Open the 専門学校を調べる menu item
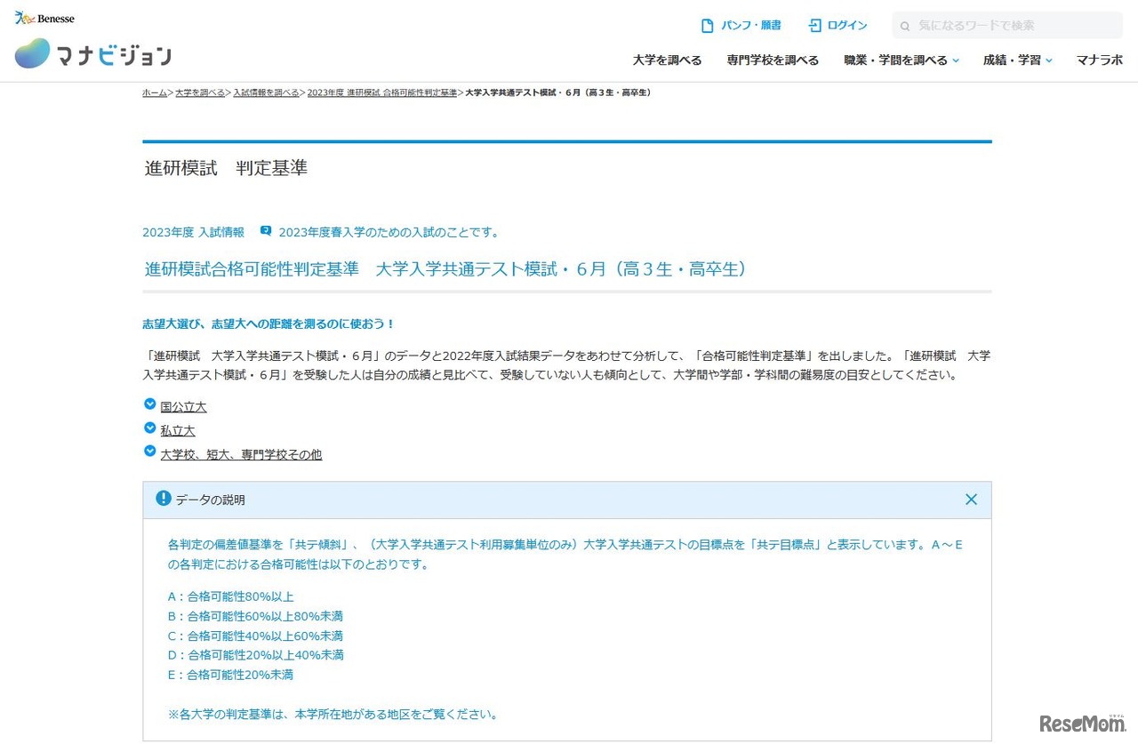This screenshot has width=1138, height=744. [773, 60]
